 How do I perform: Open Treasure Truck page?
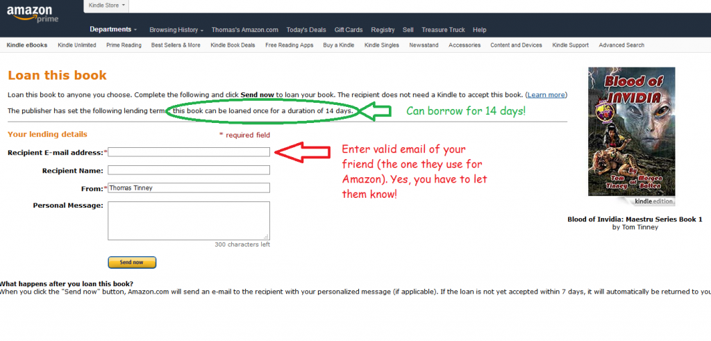[443, 30]
